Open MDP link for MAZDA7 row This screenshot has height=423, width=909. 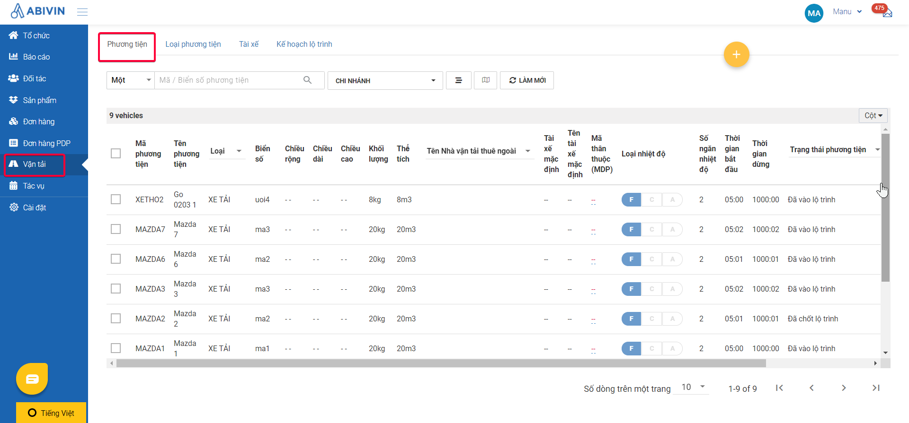(593, 231)
